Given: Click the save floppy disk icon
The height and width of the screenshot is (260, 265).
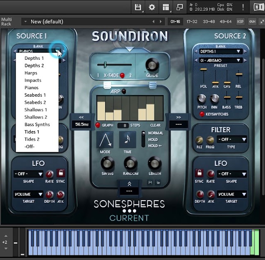Looking at the screenshot, I should click(x=138, y=7).
